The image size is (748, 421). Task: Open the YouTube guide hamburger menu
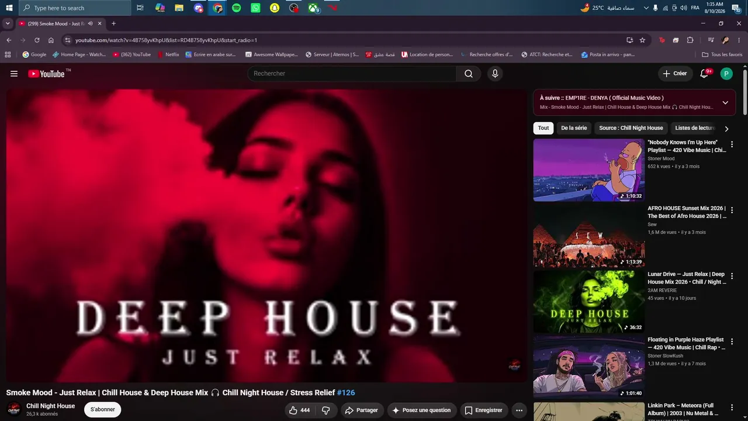coord(14,74)
